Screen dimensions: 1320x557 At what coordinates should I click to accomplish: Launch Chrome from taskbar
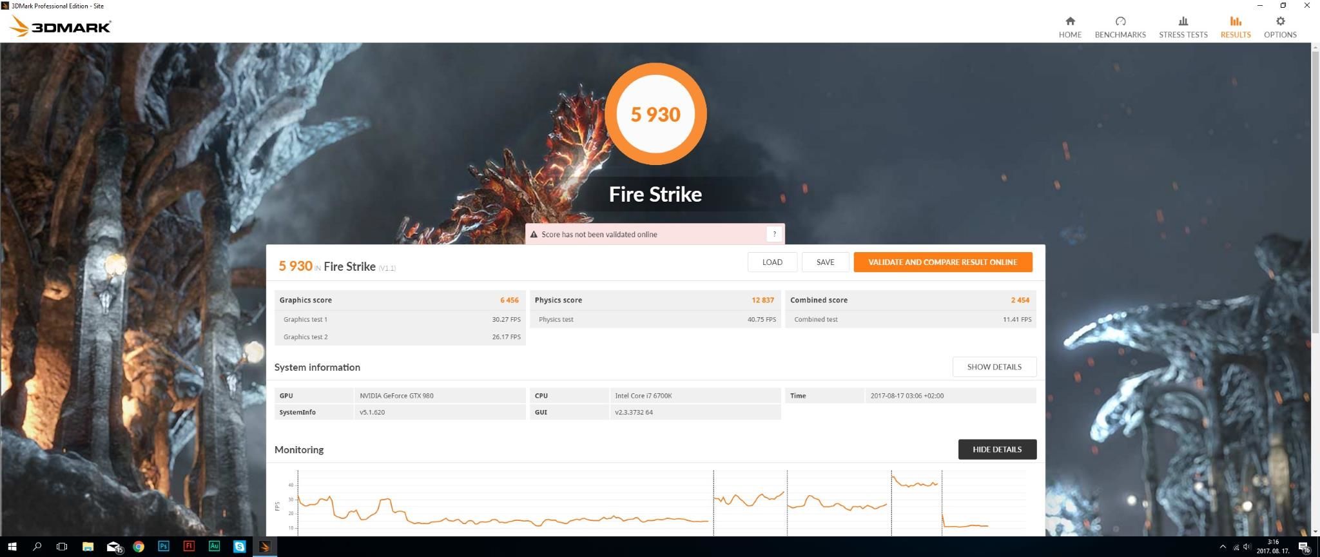point(139,547)
